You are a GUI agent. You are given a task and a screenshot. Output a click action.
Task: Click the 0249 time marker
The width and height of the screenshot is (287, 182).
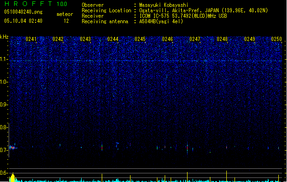point(250,39)
